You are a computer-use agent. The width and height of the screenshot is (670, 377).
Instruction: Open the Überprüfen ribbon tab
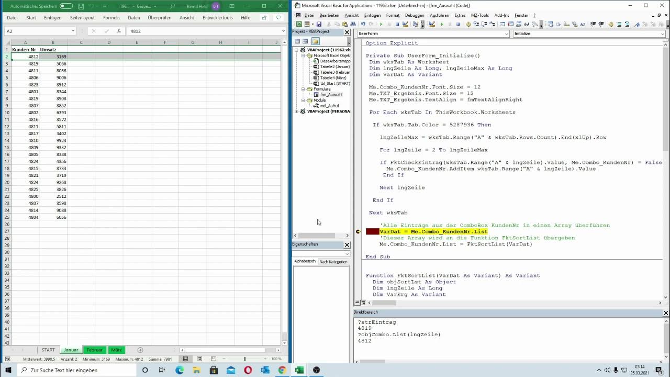pyautogui.click(x=160, y=17)
